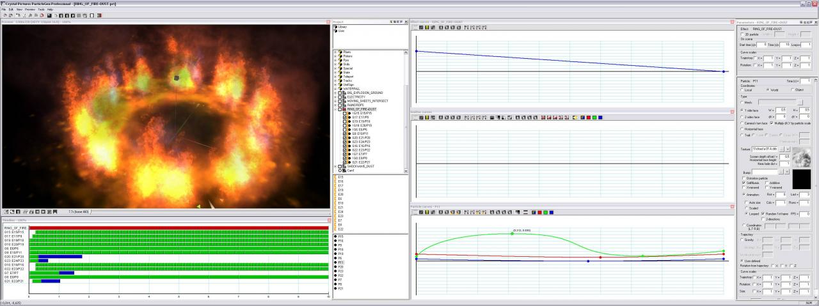Click the first white-box icon in Effect curves toolbar

[414, 27]
